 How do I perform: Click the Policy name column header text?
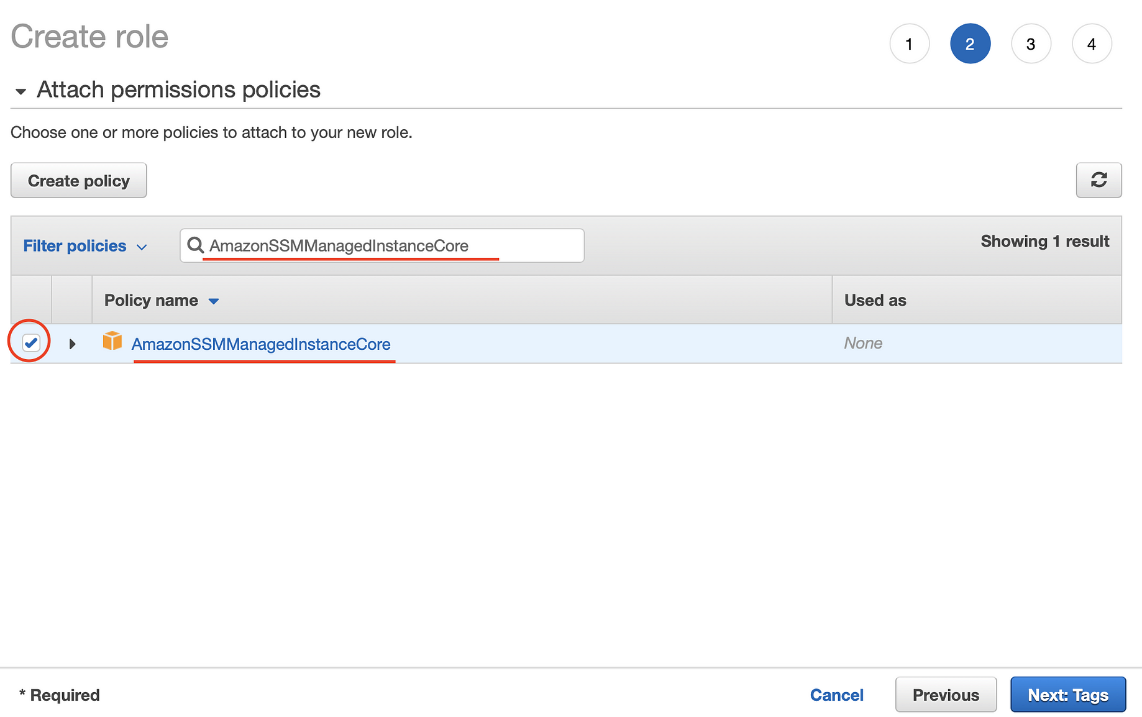coord(151,300)
